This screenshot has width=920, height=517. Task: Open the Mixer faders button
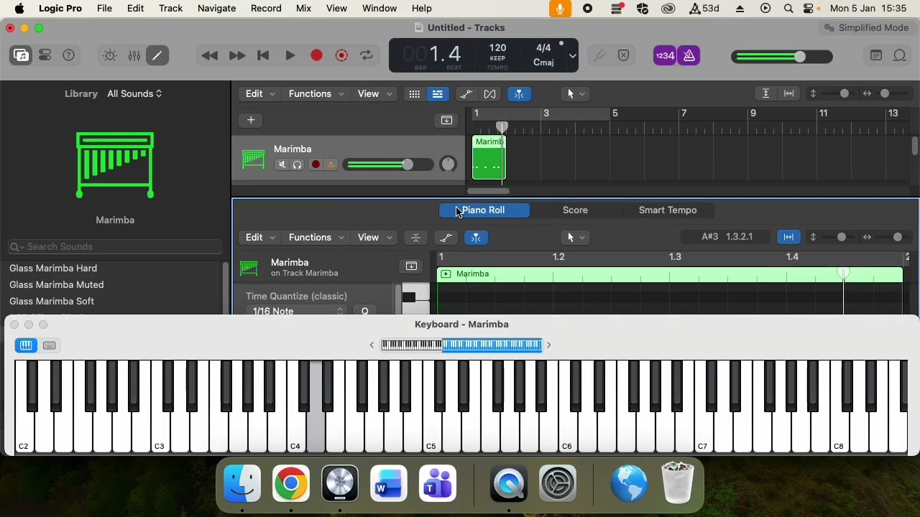pyautogui.click(x=134, y=55)
